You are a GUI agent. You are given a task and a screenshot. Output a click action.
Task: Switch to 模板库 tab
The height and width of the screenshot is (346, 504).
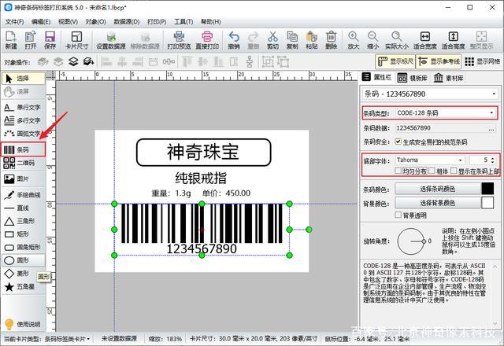click(413, 78)
